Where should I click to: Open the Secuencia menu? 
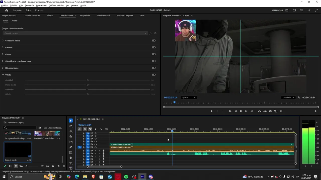tap(29, 5)
